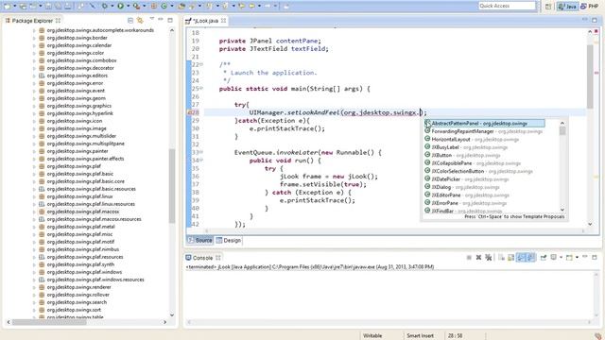Image resolution: width=605 pixels, height=340 pixels.
Task: Click the editor vertical scrollbar thumb
Action: tap(590, 76)
